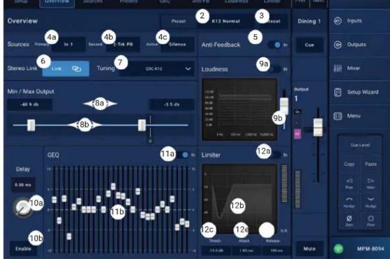Click the Prev arrow icon in keypad
The image size is (390, 259).
click(349, 181)
